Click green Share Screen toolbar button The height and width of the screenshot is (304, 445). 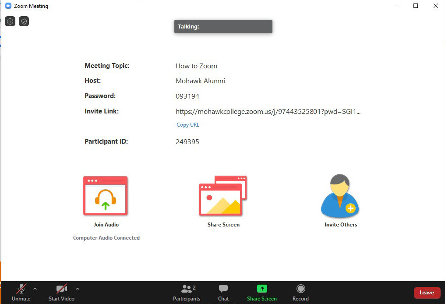(261, 293)
